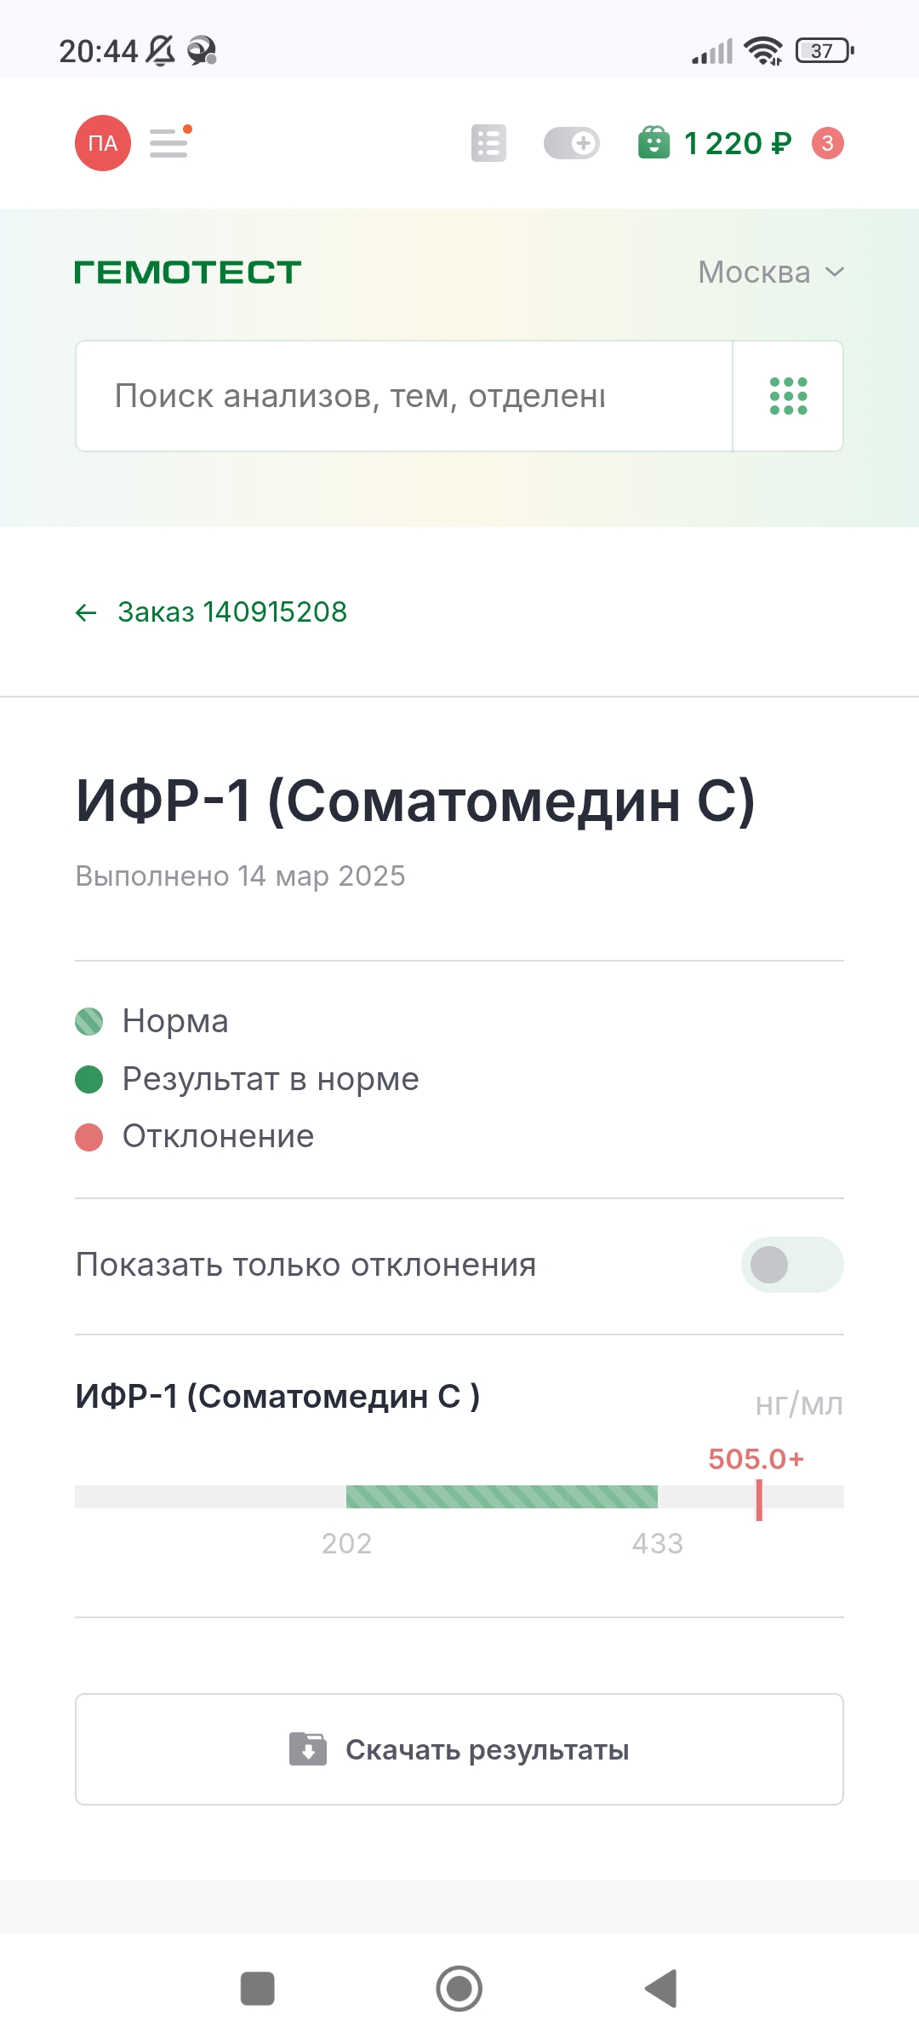Enable the show only deviations switch
The width and height of the screenshot is (919, 2044).
coord(791,1265)
